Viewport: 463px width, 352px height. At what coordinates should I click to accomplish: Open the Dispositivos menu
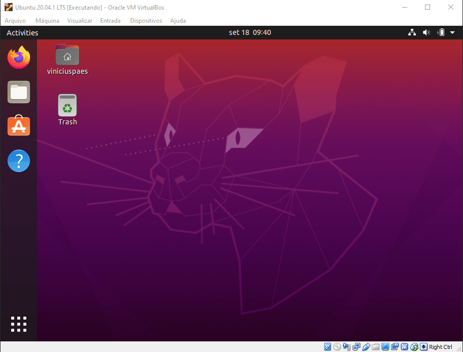(146, 21)
